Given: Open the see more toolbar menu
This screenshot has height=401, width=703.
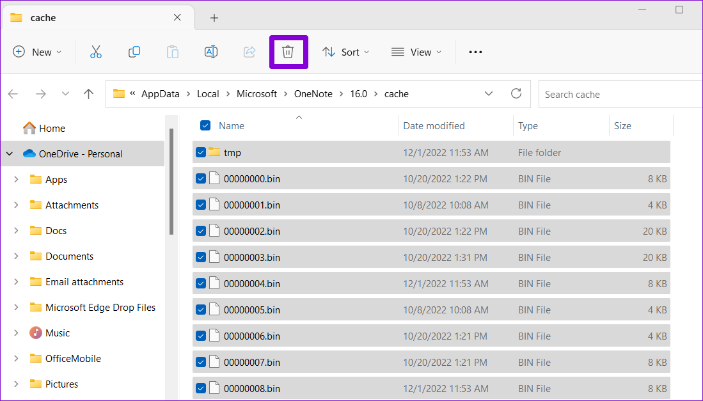Looking at the screenshot, I should pyautogui.click(x=475, y=52).
